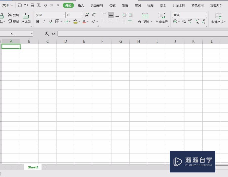Apply cell borders icon
The height and width of the screenshot is (177, 228).
point(58,21)
